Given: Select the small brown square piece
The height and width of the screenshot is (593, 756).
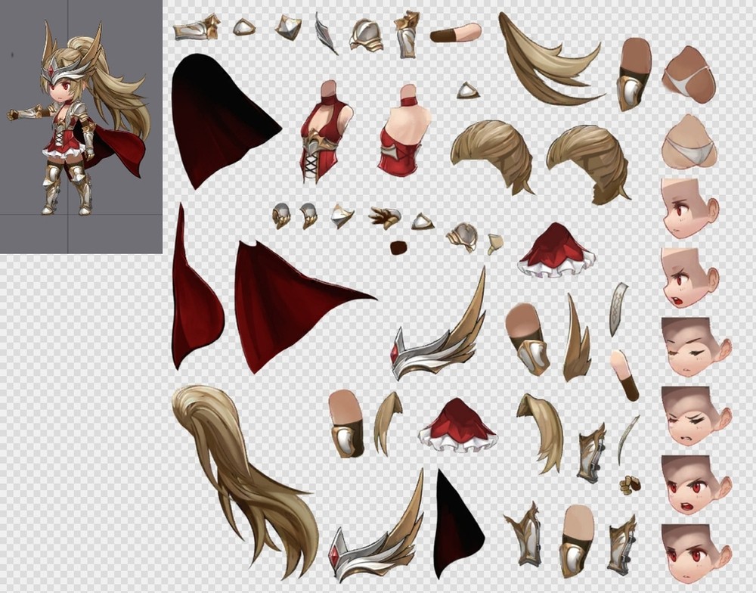Looking at the screenshot, I should (x=398, y=247).
